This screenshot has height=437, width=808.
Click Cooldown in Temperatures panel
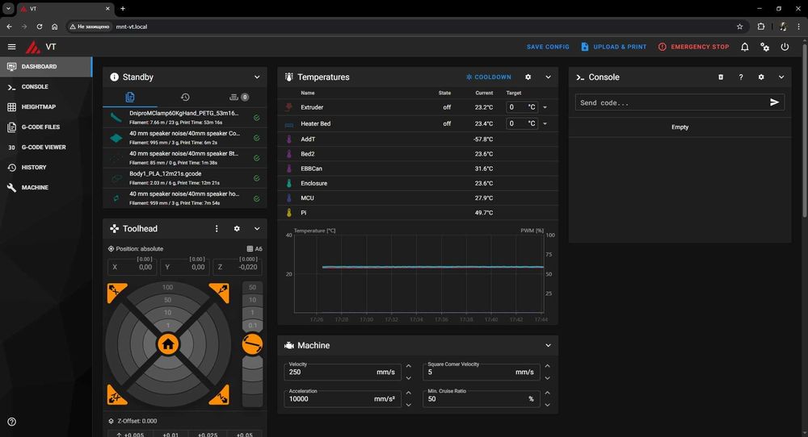(x=489, y=77)
